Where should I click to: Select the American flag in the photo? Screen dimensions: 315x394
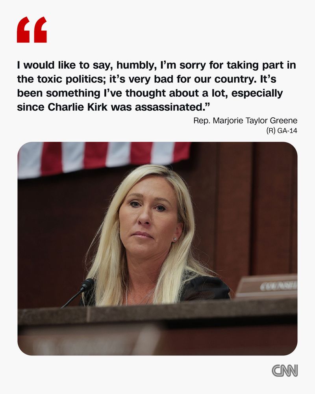coord(104,158)
